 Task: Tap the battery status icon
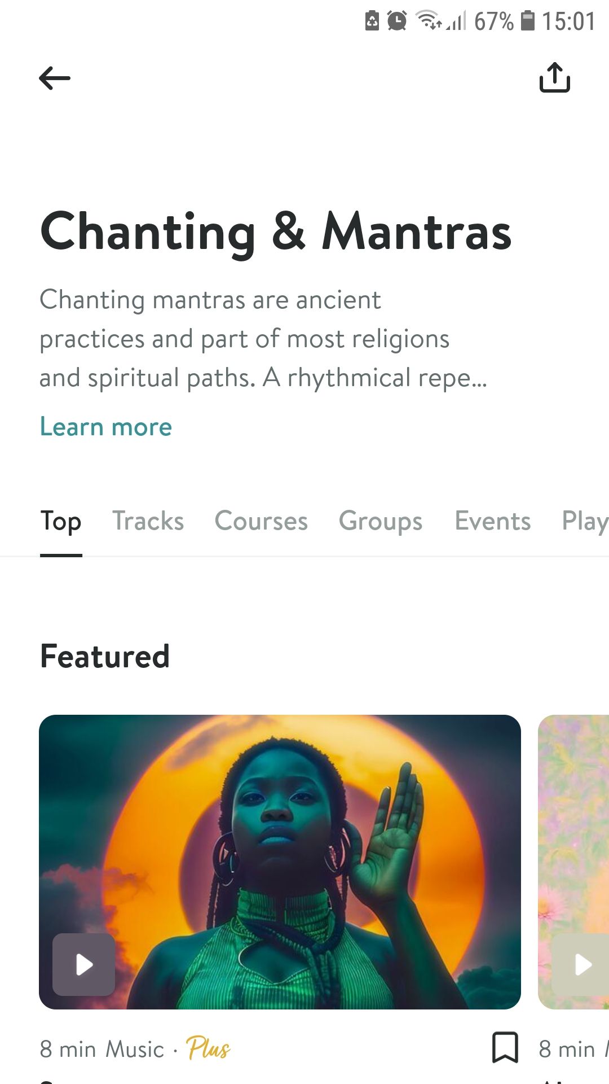pyautogui.click(x=527, y=21)
